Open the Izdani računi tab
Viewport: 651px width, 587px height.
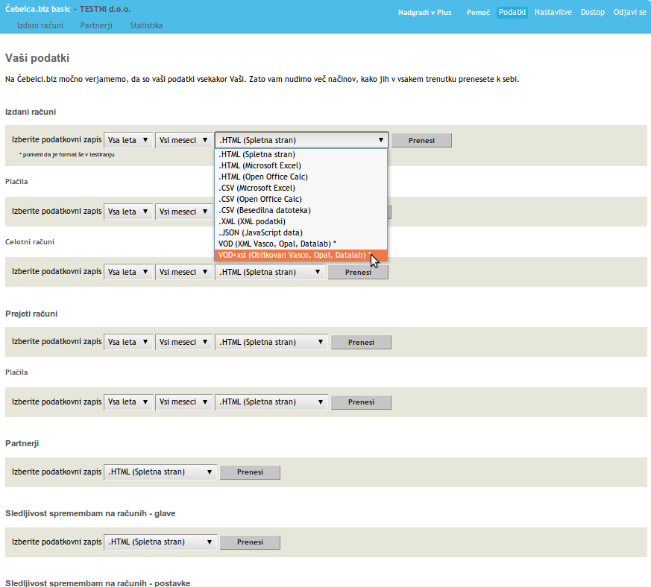tap(40, 25)
